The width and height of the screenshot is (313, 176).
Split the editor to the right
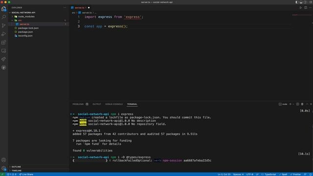pyautogui.click(x=306, y=8)
